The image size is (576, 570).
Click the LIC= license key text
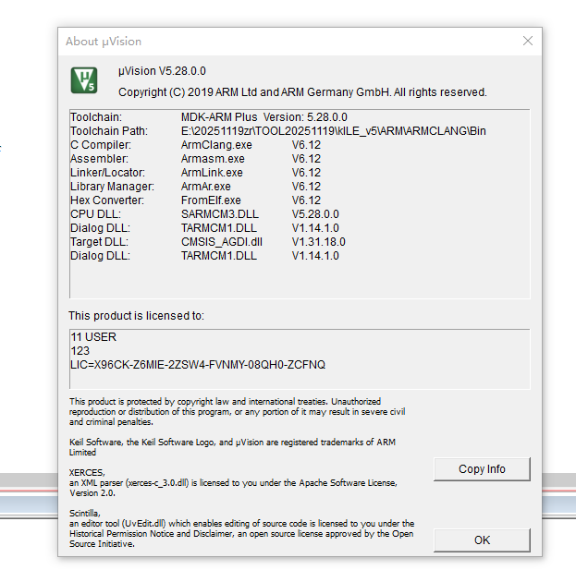[x=198, y=365]
